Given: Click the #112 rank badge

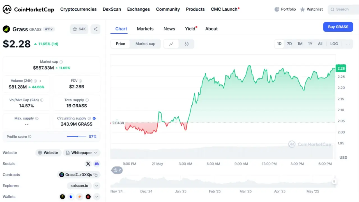Looking at the screenshot, I should click(49, 29).
